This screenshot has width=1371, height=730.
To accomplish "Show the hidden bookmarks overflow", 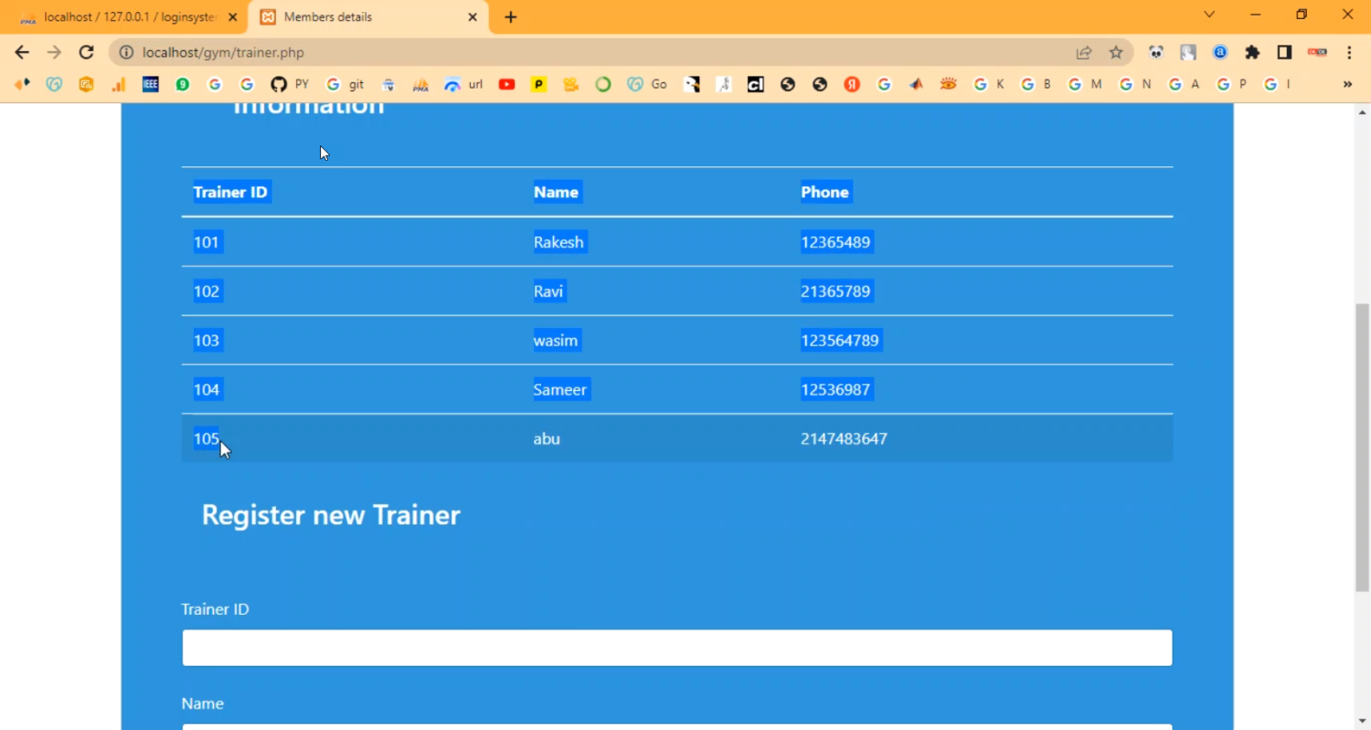I will coord(1347,84).
